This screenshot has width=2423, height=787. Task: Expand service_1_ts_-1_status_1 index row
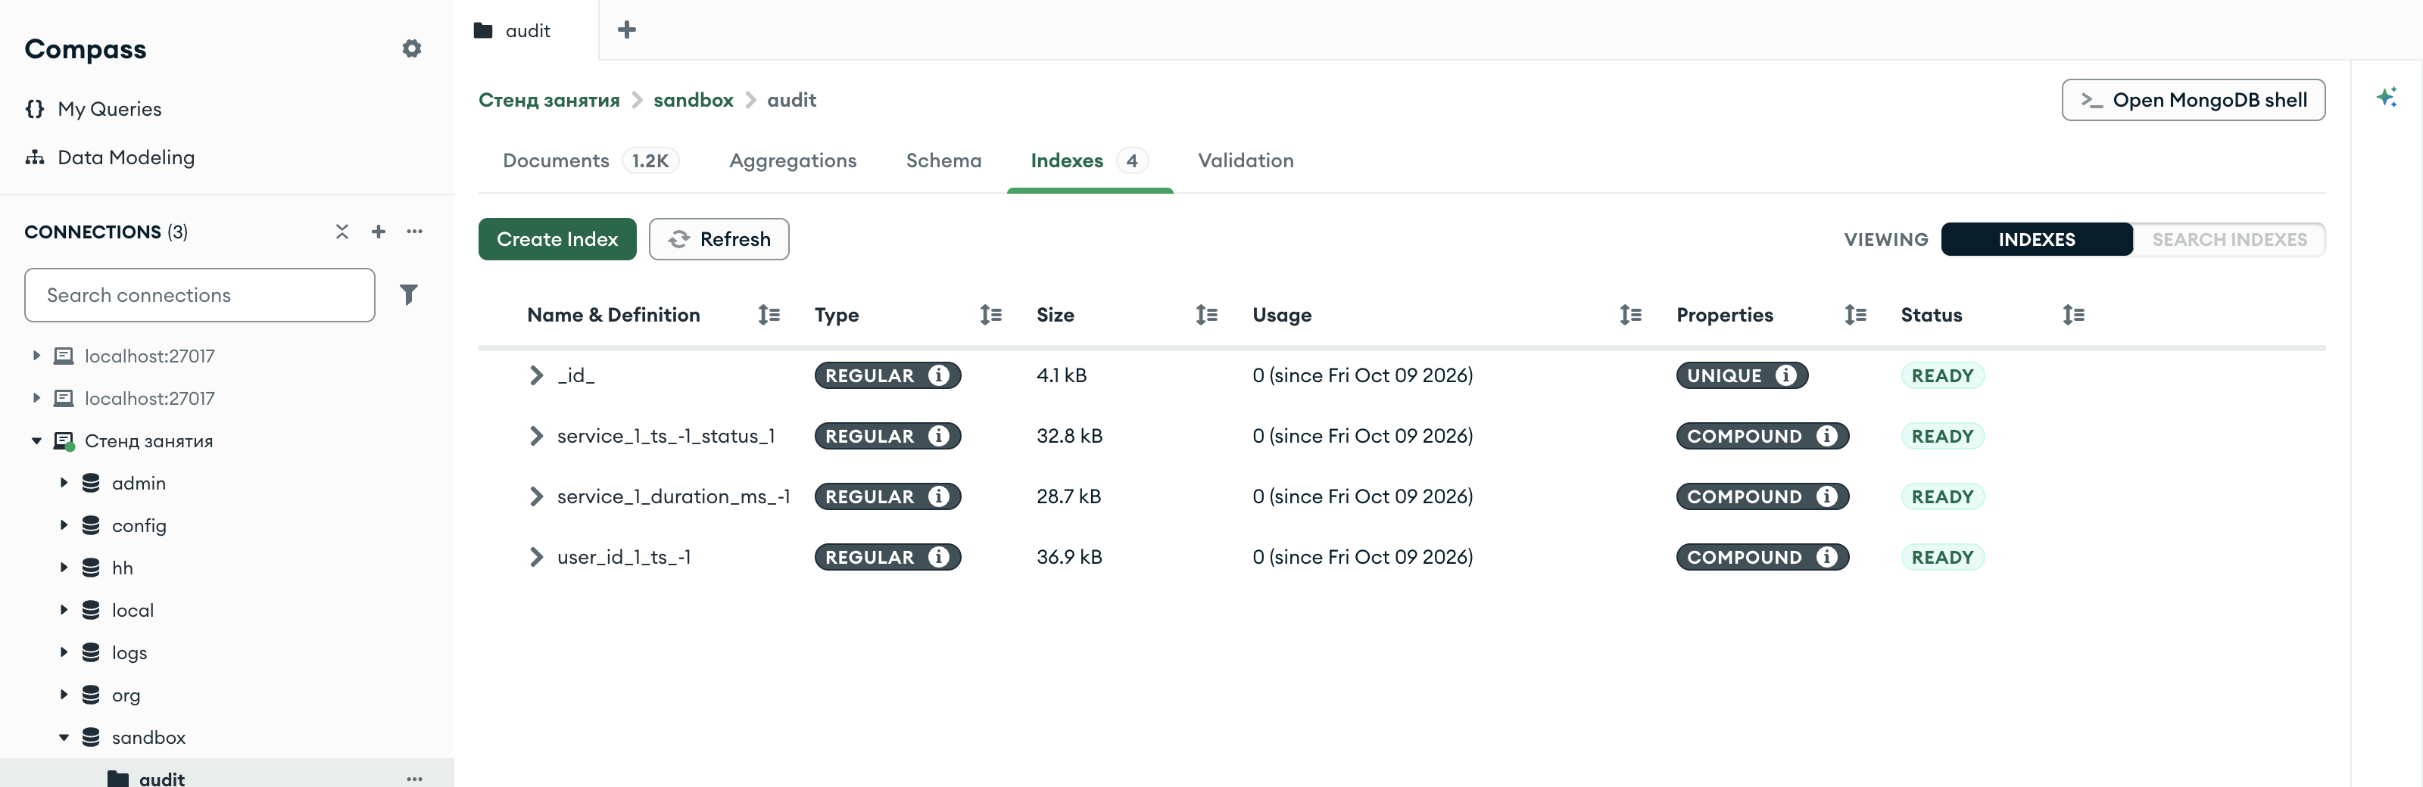click(536, 437)
